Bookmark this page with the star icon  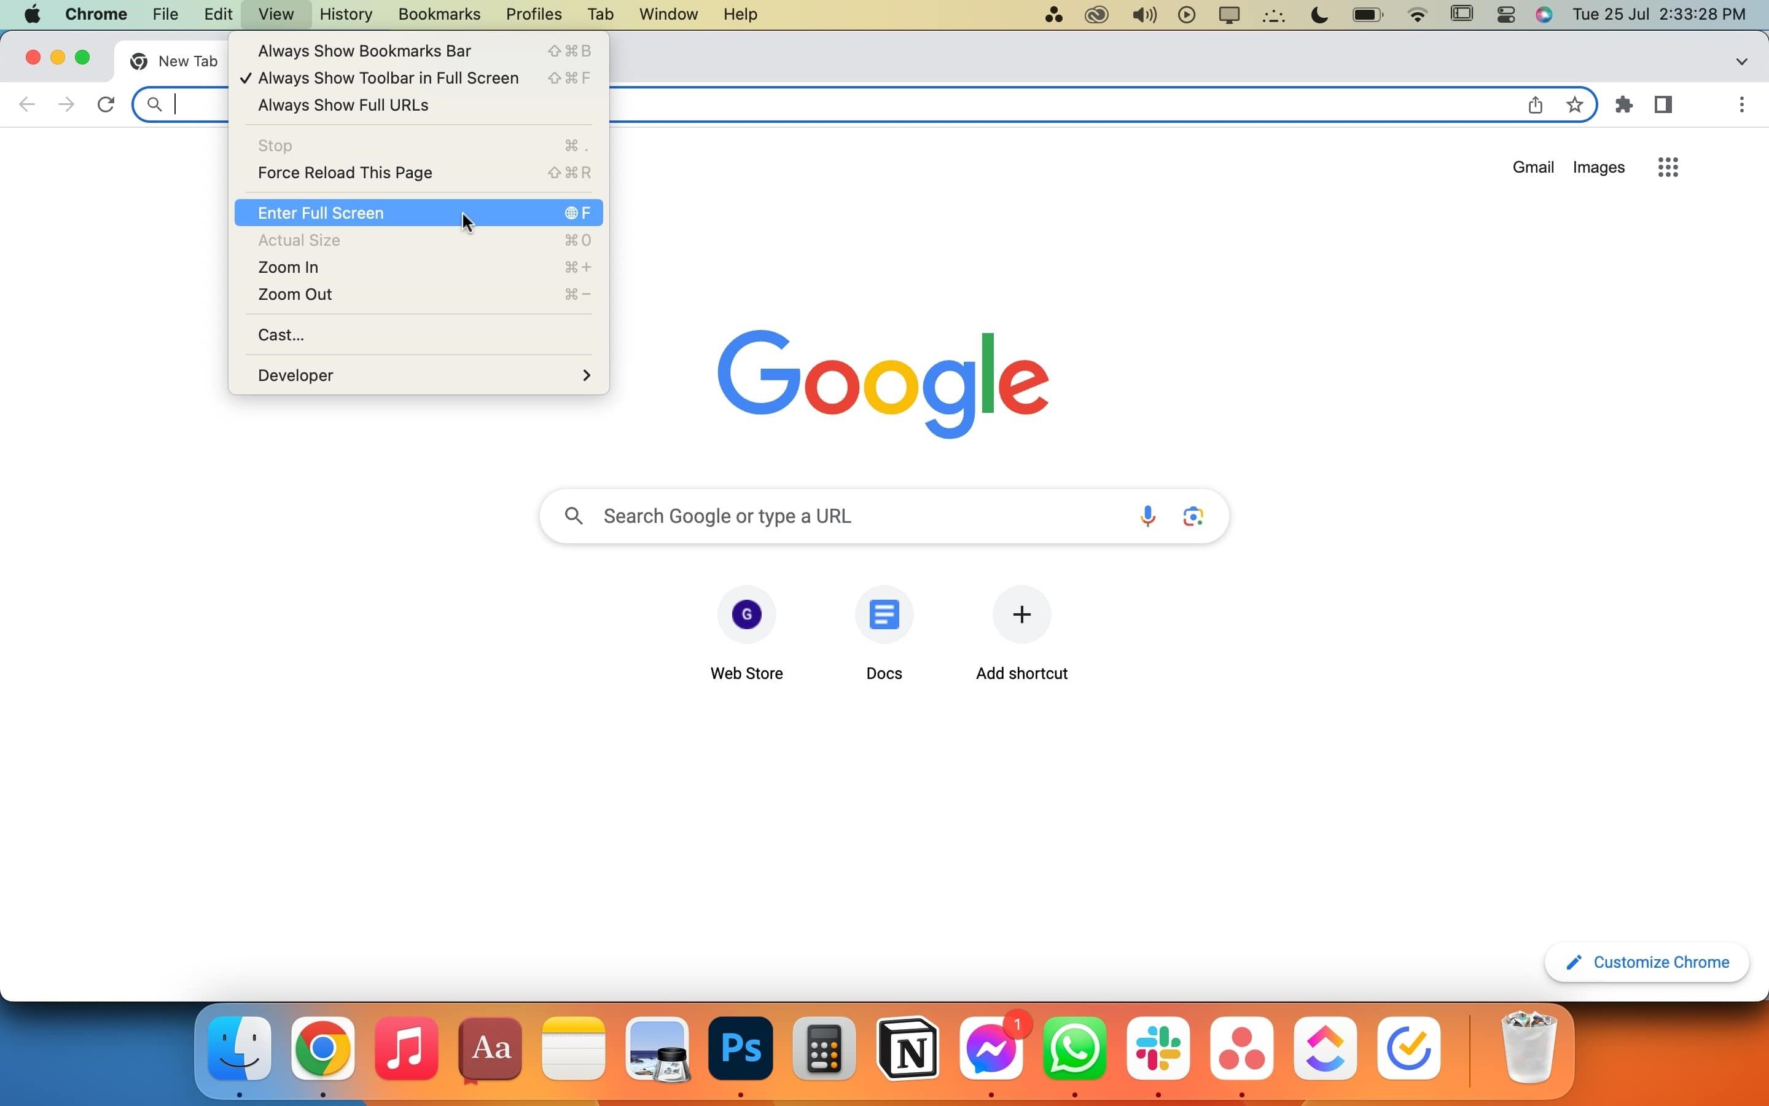[x=1576, y=104]
